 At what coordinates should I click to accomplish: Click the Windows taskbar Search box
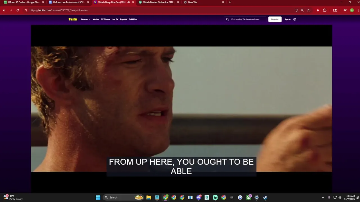[123, 198]
